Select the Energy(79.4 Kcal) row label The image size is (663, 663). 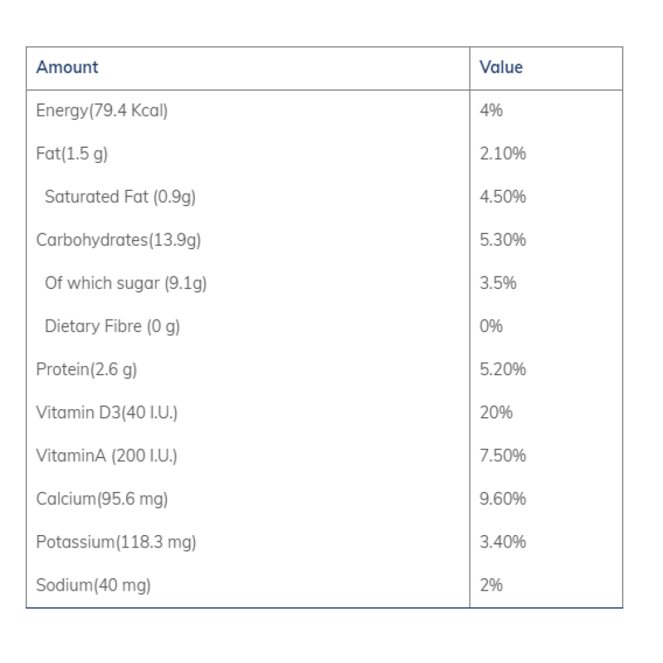coord(102,111)
